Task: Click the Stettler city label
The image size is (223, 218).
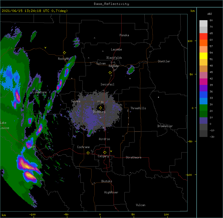Action: (x=164, y=61)
